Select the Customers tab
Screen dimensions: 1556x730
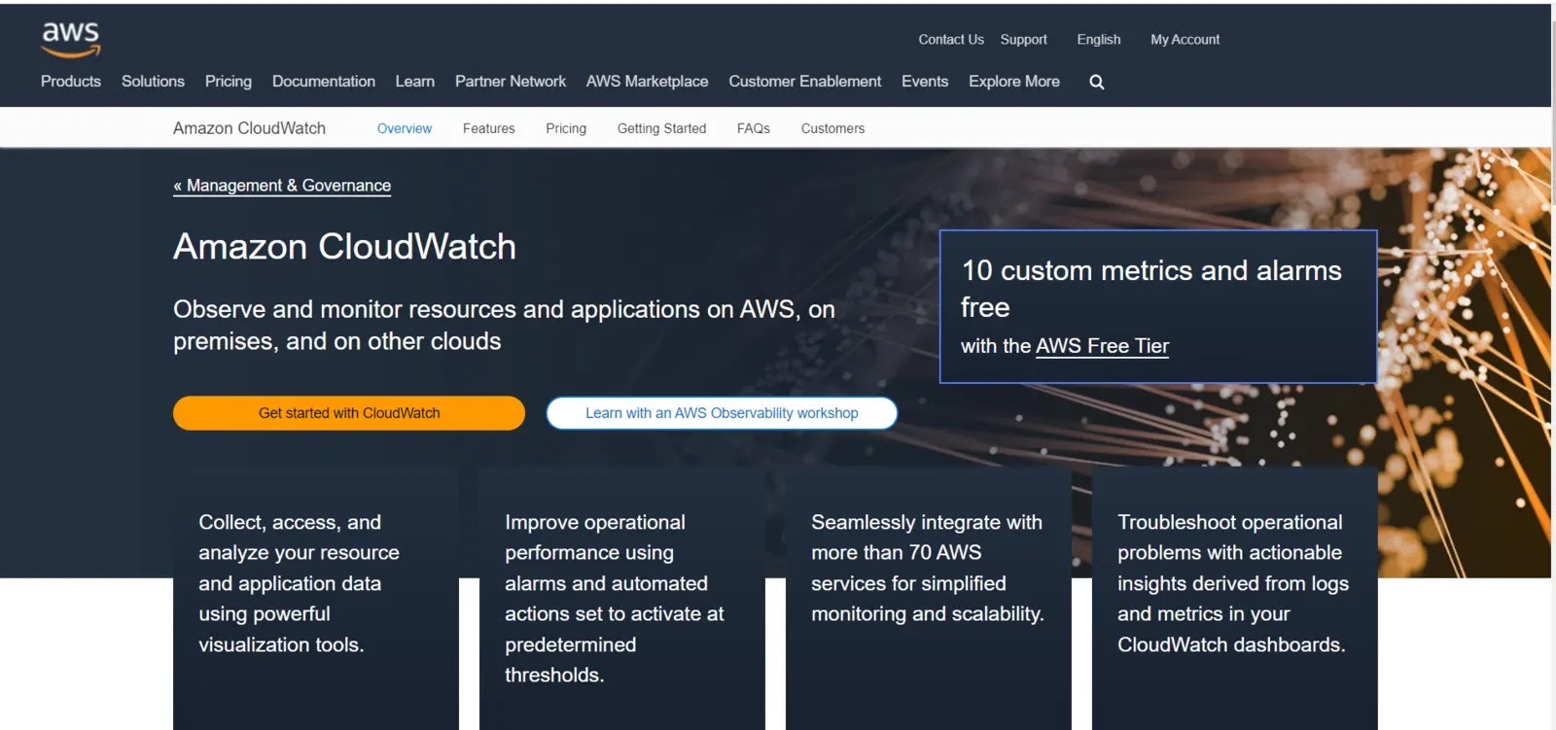point(831,128)
